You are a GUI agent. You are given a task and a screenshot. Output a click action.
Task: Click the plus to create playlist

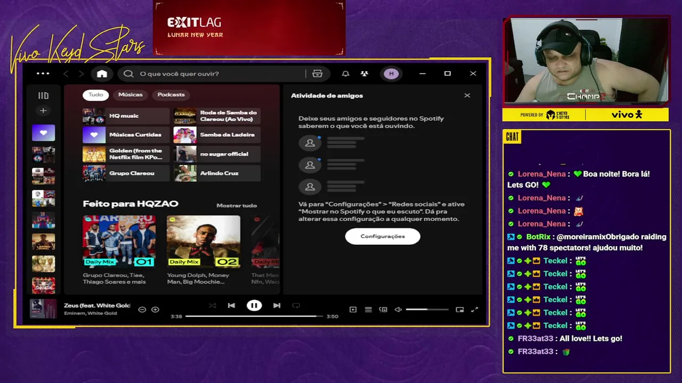(43, 111)
